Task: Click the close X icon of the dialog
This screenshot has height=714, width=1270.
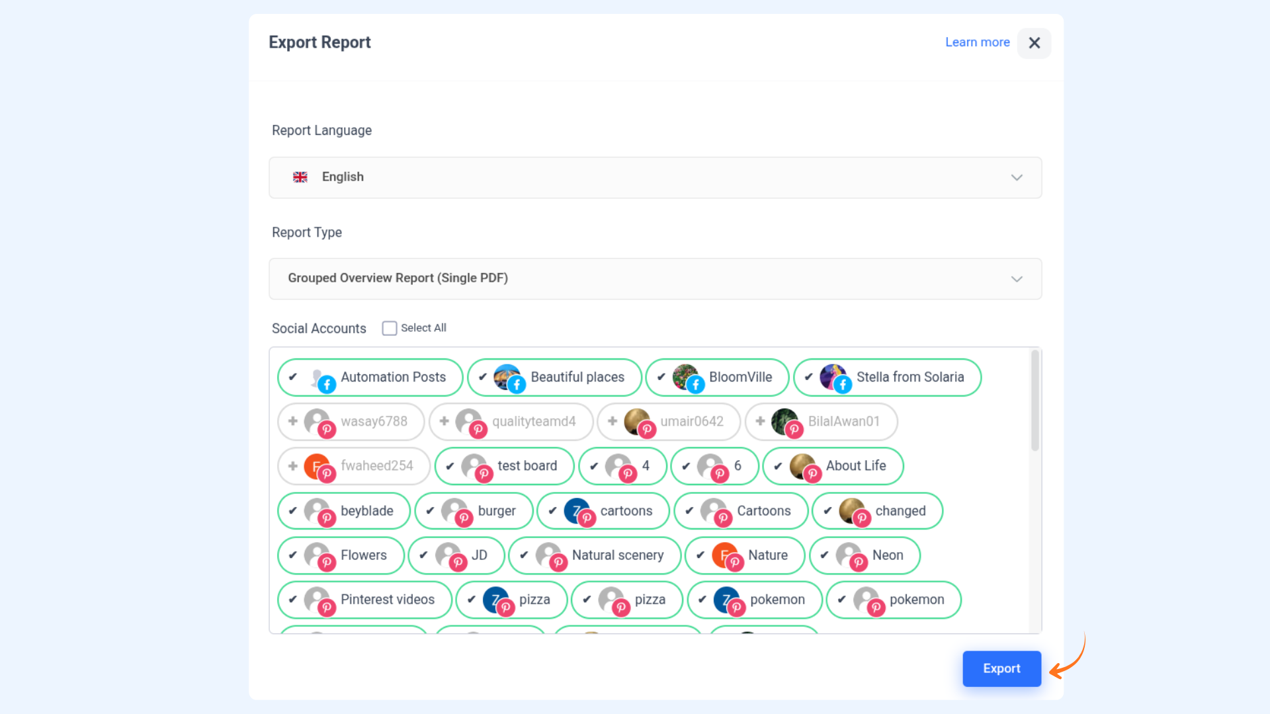Action: coord(1034,43)
